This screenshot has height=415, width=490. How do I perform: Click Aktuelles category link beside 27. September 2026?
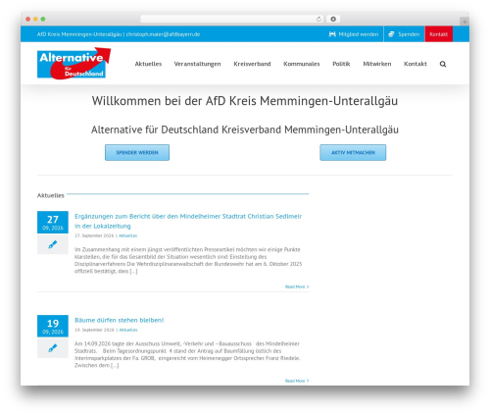click(127, 235)
